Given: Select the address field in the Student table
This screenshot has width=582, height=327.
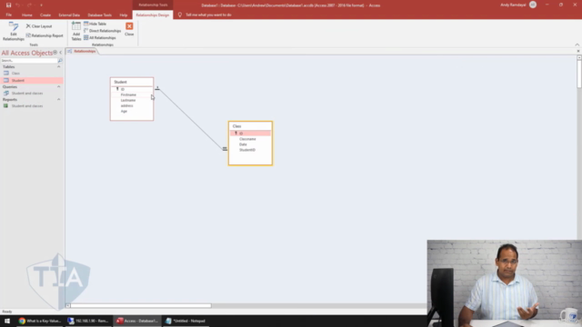Looking at the screenshot, I should pyautogui.click(x=132, y=105).
